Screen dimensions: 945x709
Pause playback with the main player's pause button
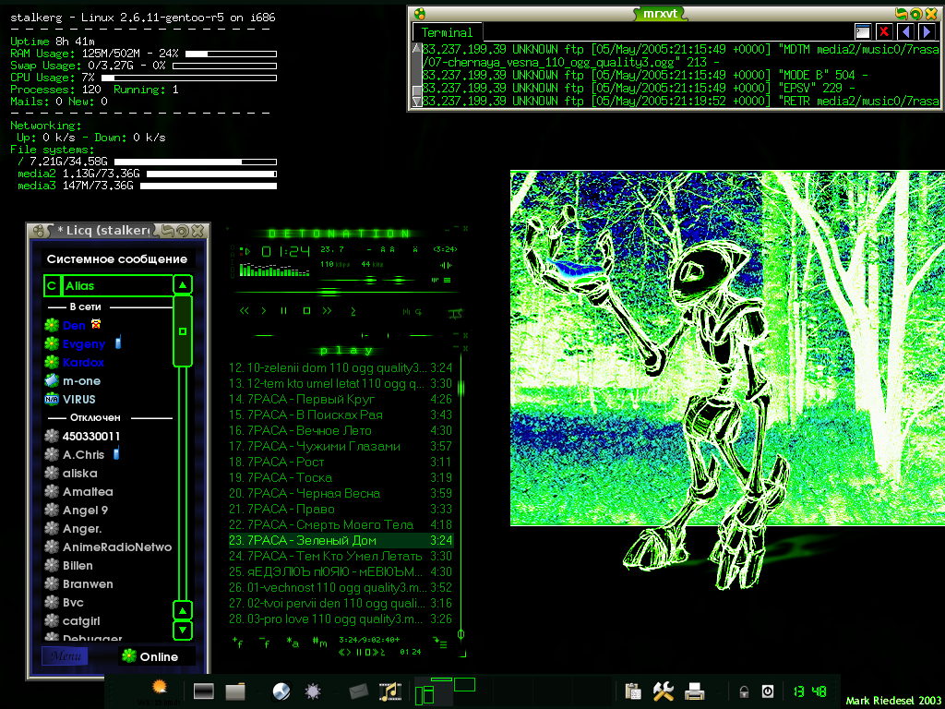click(283, 310)
